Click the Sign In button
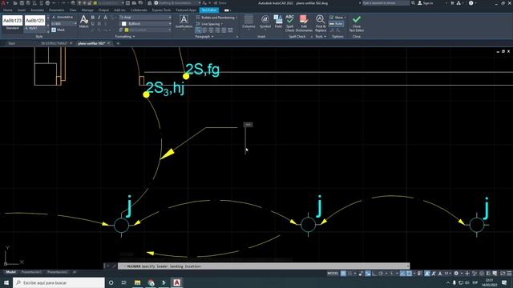This screenshot has height=288, width=513. click(x=426, y=3)
